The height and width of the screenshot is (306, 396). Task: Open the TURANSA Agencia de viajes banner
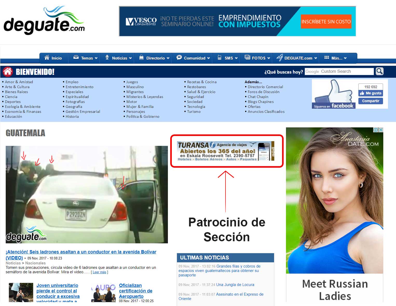[226, 151]
